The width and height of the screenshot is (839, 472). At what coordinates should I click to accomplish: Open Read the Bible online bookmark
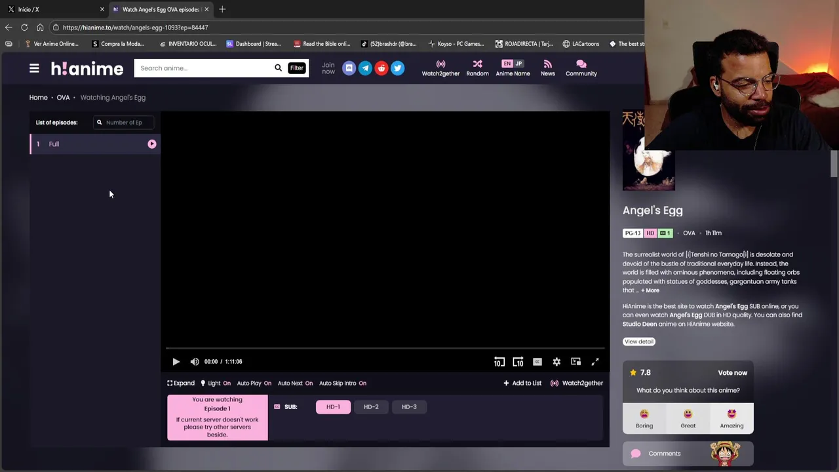322,44
